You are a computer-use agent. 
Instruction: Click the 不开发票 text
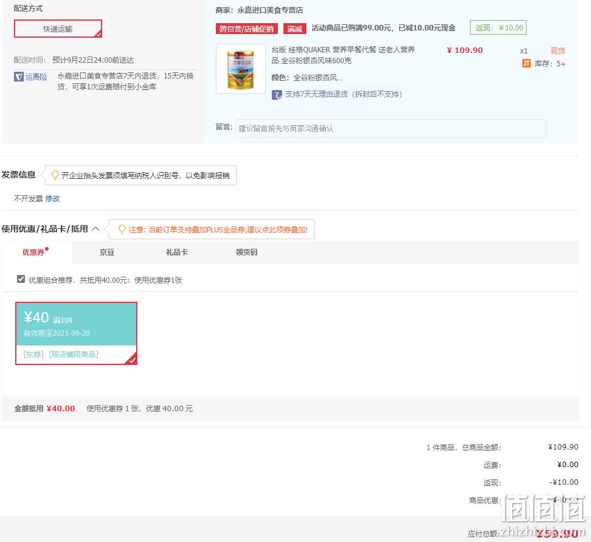28,199
